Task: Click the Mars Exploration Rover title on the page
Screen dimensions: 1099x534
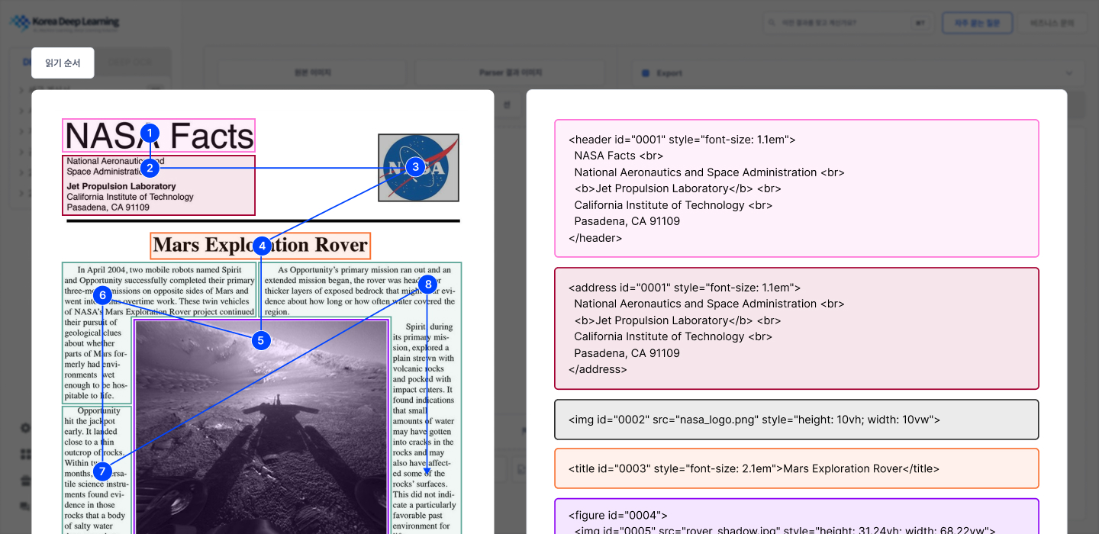Action: click(260, 246)
